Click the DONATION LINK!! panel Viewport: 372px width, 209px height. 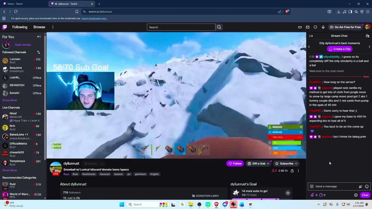205,196
